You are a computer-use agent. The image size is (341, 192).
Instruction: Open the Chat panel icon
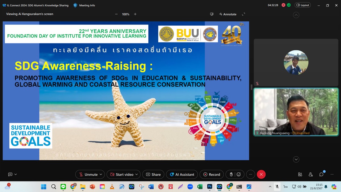321,174
